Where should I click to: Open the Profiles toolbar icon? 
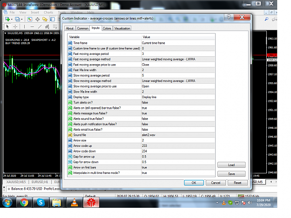coord(17,19)
